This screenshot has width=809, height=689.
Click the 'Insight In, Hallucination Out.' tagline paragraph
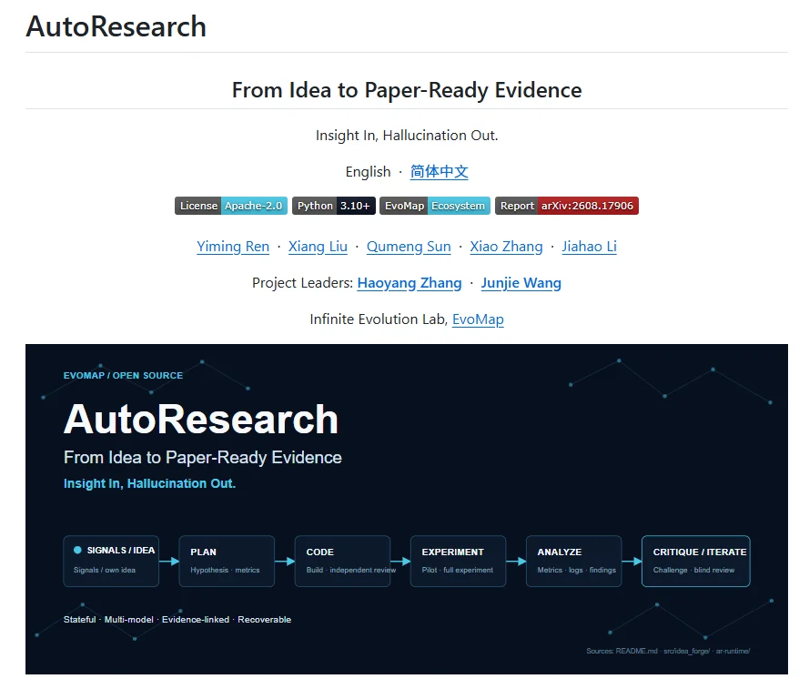[x=407, y=136]
